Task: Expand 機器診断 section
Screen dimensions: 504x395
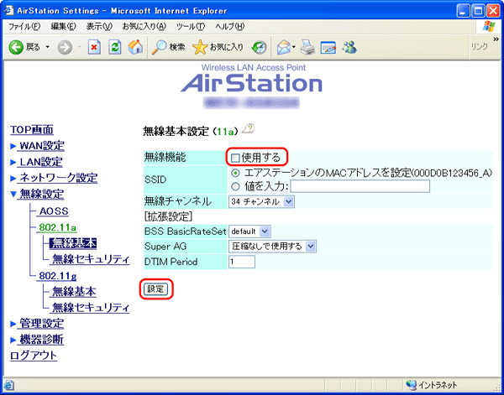Action: coord(41,340)
